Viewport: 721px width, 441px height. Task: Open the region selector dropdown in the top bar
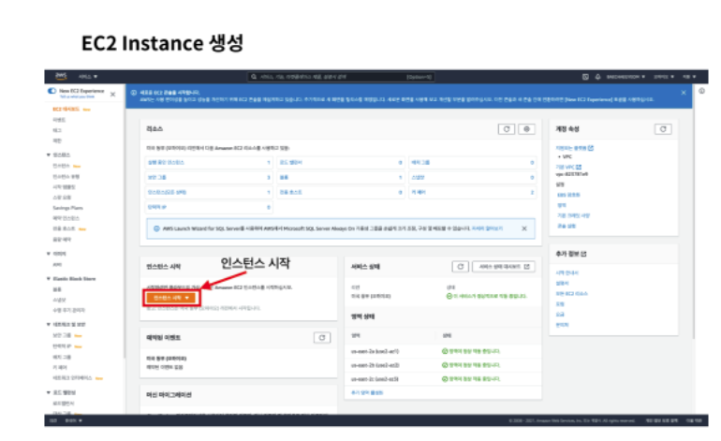coord(664,77)
